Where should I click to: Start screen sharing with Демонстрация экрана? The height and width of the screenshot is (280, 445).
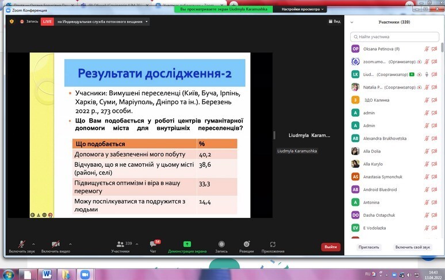187,244
